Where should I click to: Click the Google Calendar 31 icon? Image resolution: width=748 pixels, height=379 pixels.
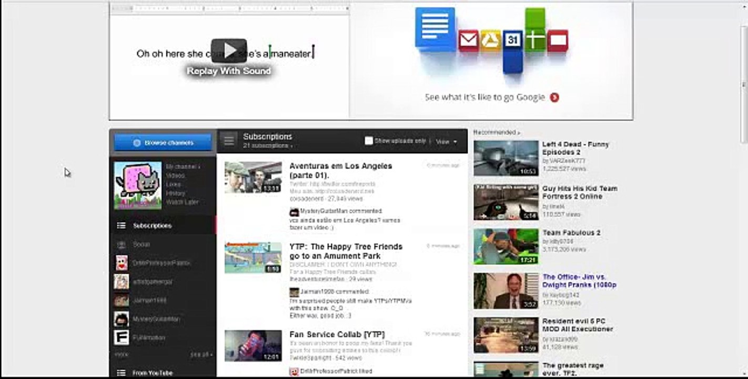512,40
